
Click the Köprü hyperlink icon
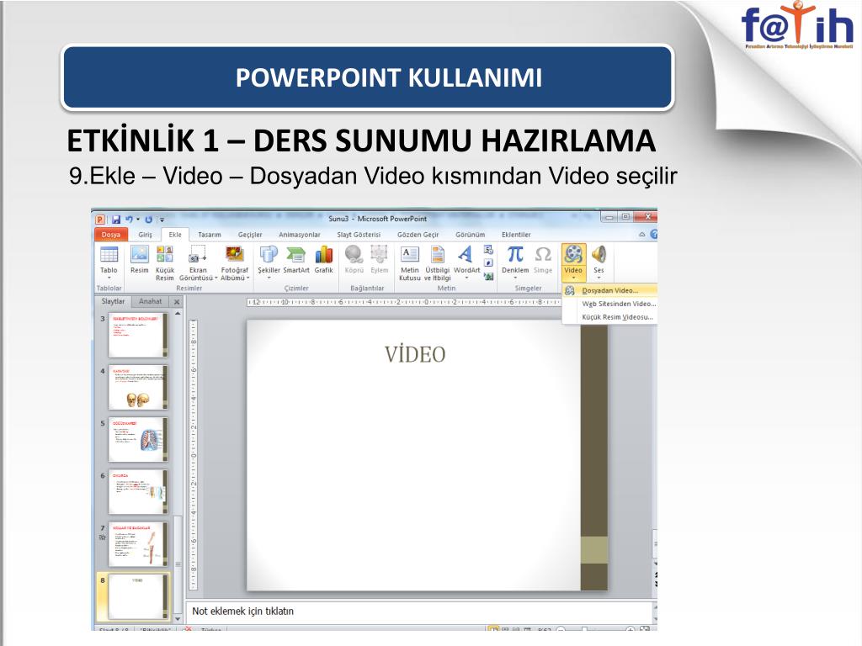(354, 255)
